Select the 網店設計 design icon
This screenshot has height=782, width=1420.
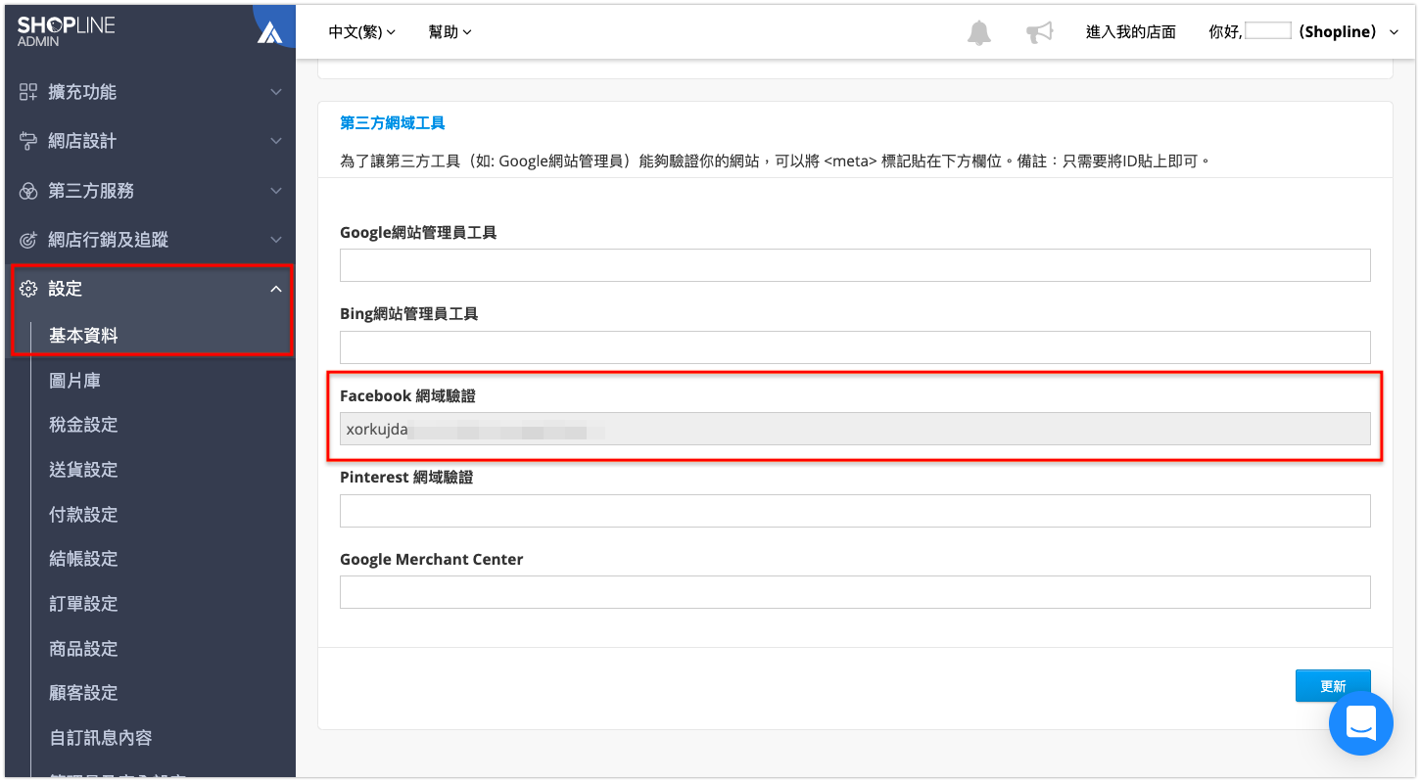[29, 140]
